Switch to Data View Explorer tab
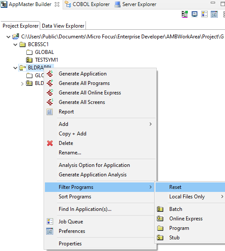The image size is (225, 251). 63,25
